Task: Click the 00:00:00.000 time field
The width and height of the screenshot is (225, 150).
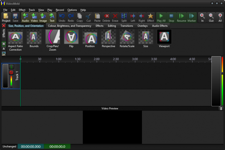Action: click(x=31, y=147)
